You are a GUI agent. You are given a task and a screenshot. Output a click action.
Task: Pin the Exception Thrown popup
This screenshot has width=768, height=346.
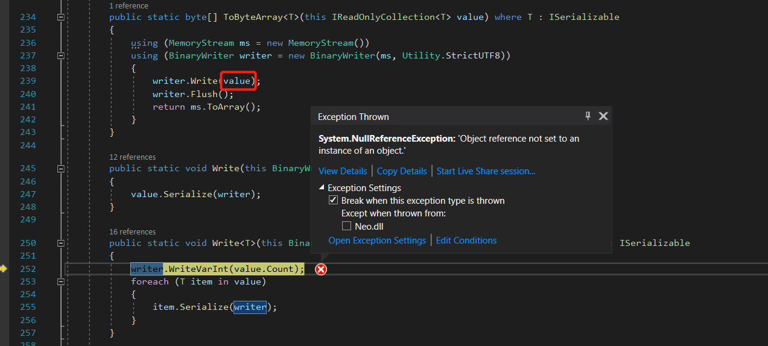[588, 116]
